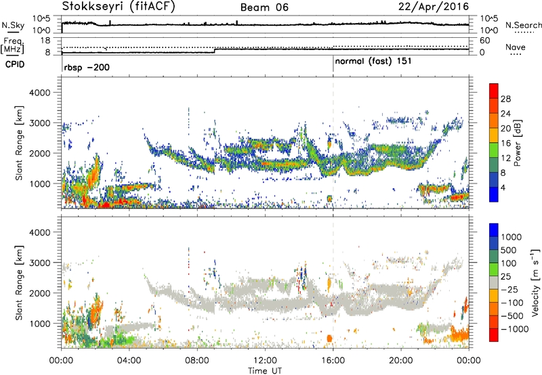Click the '20:00' time axis tick label
The width and height of the screenshot is (542, 375).
(x=401, y=361)
